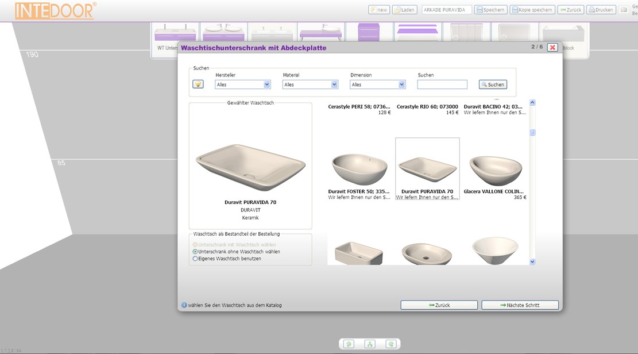Screen dimensions: 638x354
Task: Open the Hersteller dropdown
Action: (242, 84)
